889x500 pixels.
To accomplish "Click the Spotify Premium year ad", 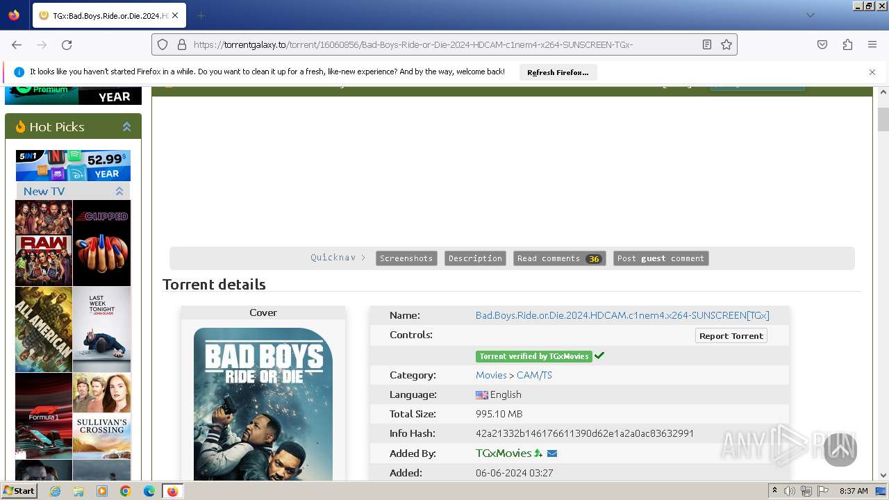I will [x=73, y=95].
